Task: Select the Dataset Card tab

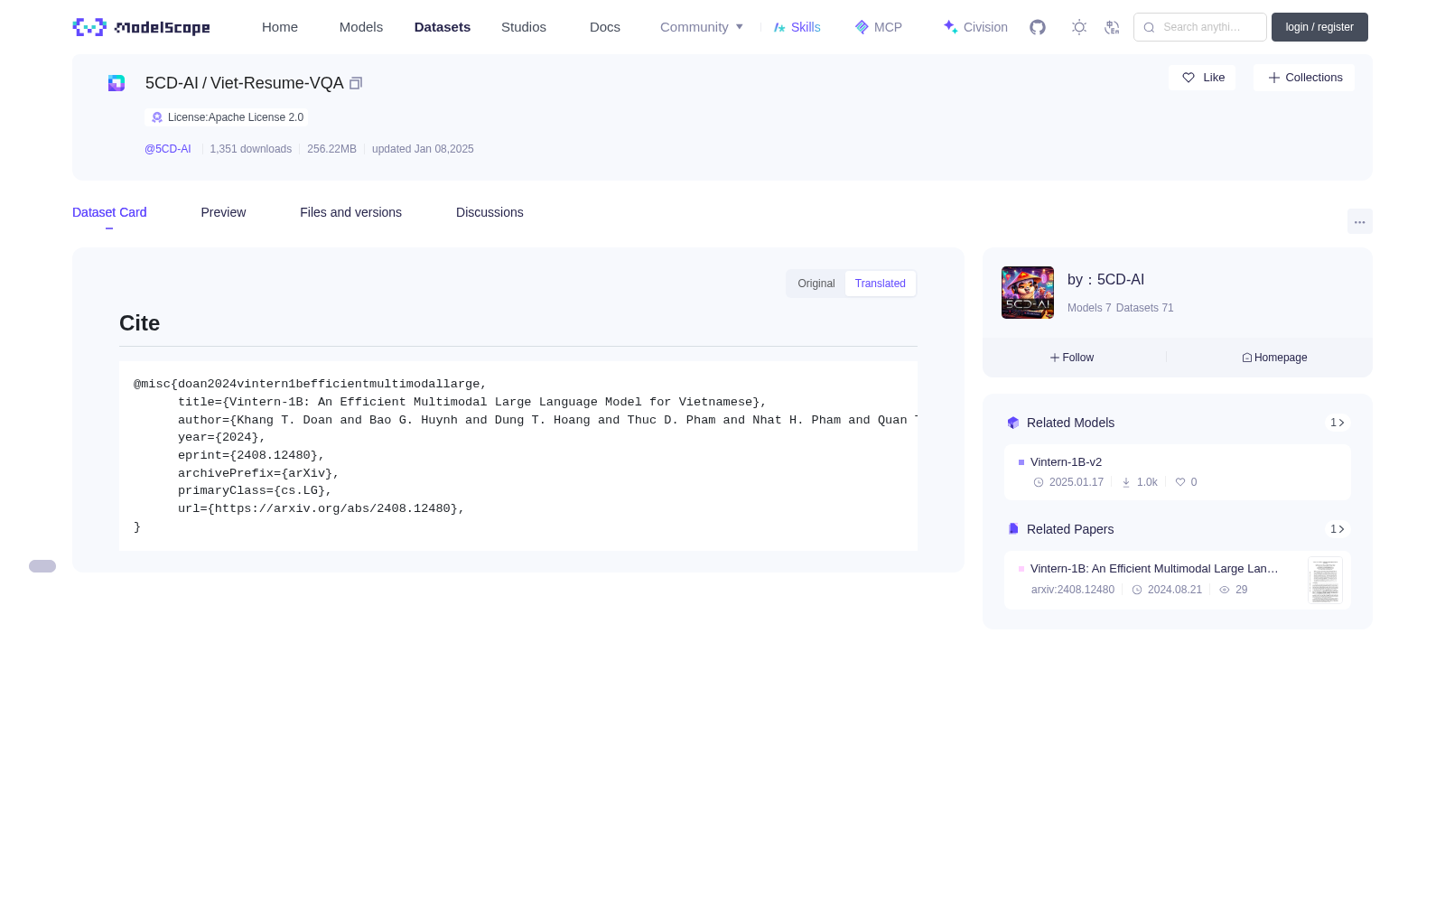Action: pos(109,212)
